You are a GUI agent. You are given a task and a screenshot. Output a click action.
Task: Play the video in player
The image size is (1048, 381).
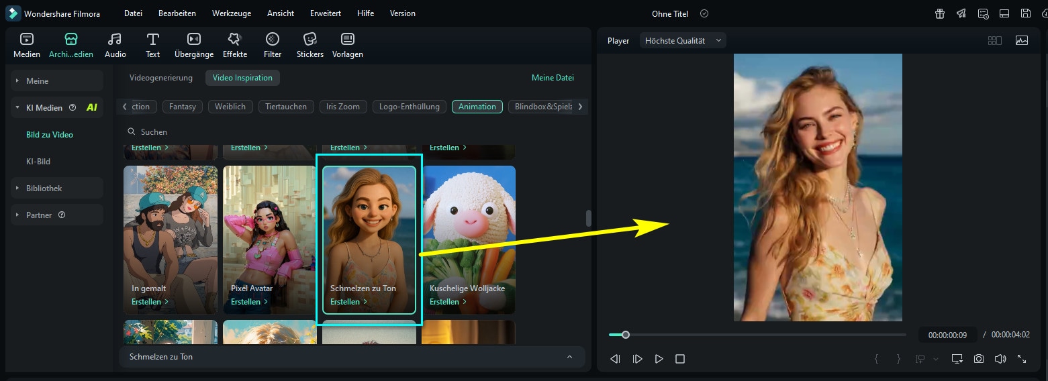pyautogui.click(x=659, y=359)
